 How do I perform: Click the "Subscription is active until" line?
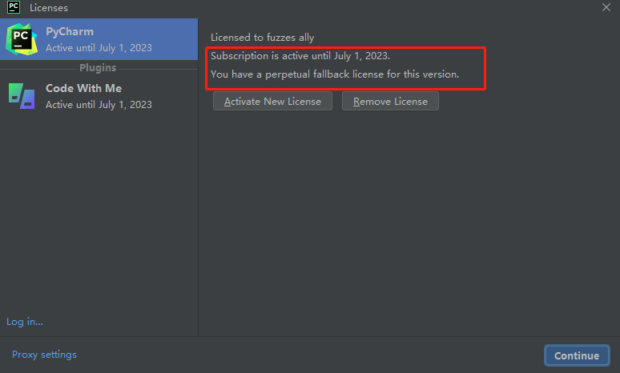click(x=300, y=56)
